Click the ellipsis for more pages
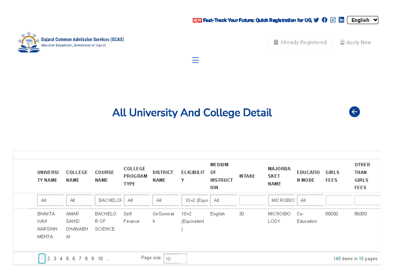Viewport: 394px width, 278px height. point(109,259)
